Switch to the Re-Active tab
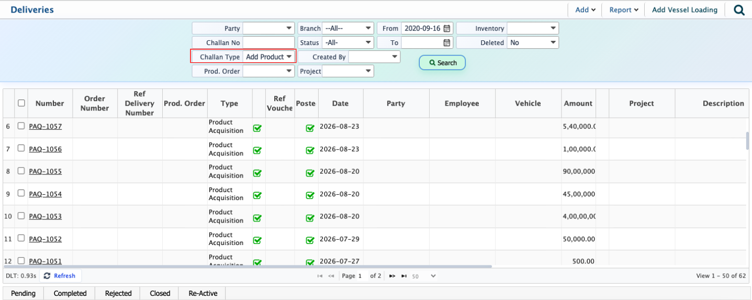This screenshot has width=752, height=300. click(203, 293)
